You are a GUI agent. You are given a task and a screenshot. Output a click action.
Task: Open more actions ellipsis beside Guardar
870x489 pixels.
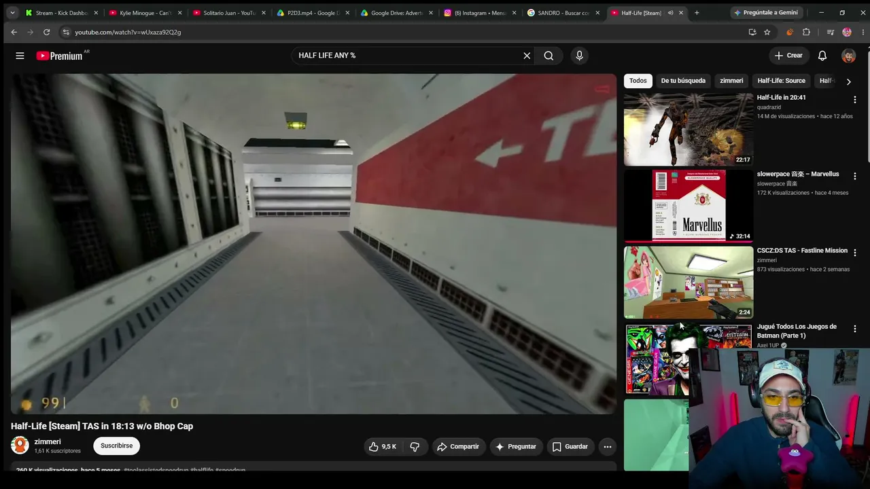point(608,446)
